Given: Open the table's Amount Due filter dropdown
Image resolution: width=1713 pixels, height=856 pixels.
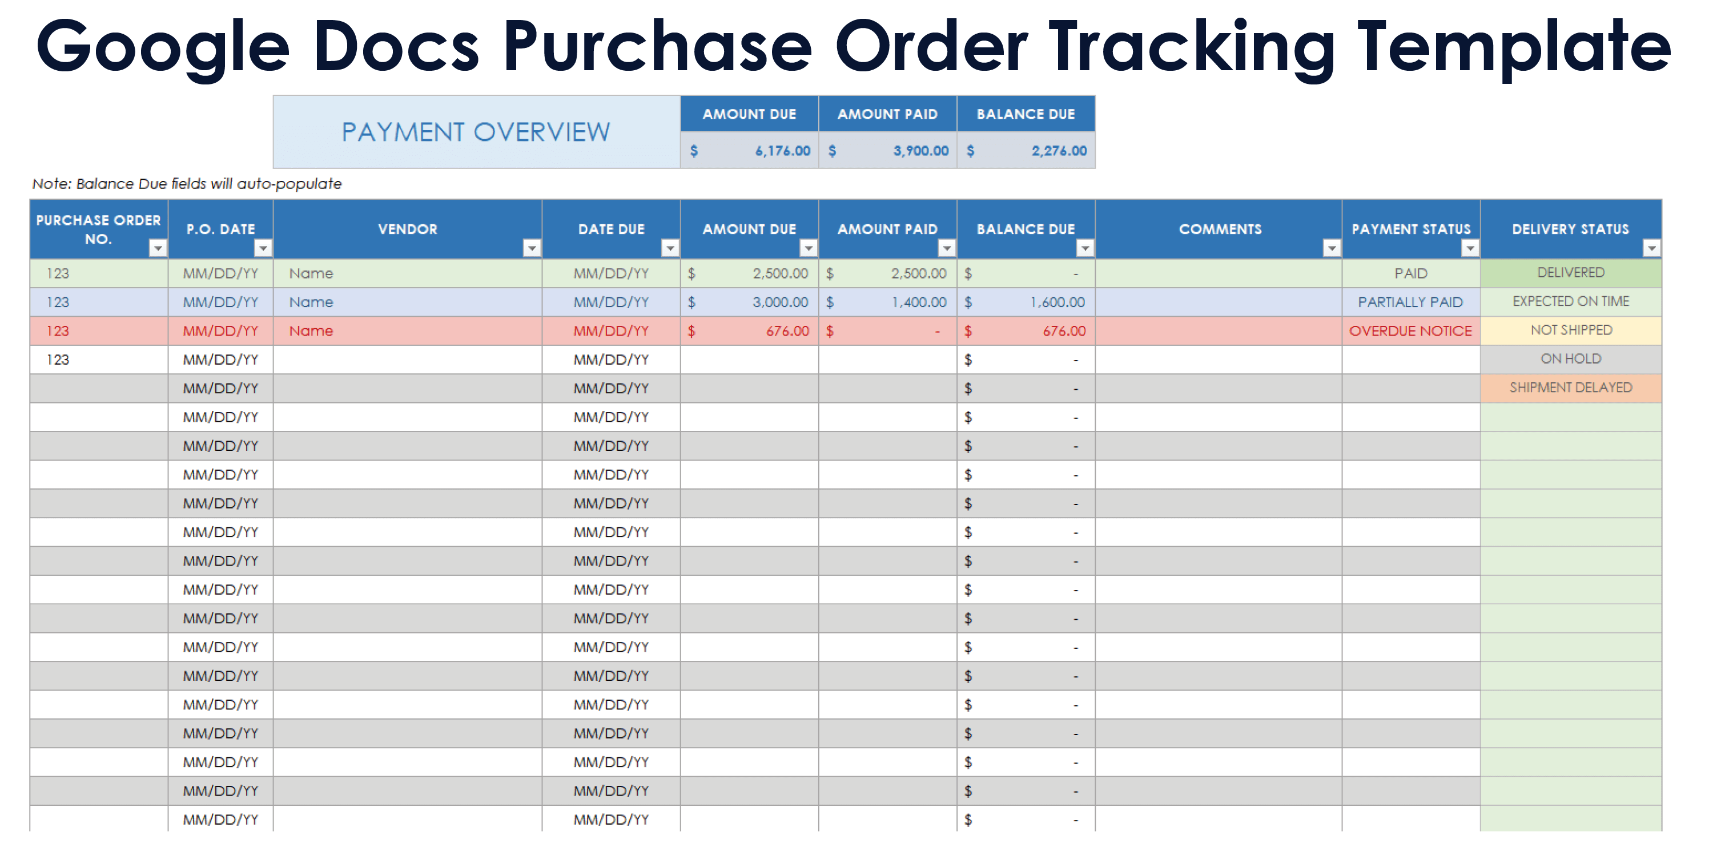Looking at the screenshot, I should (809, 248).
